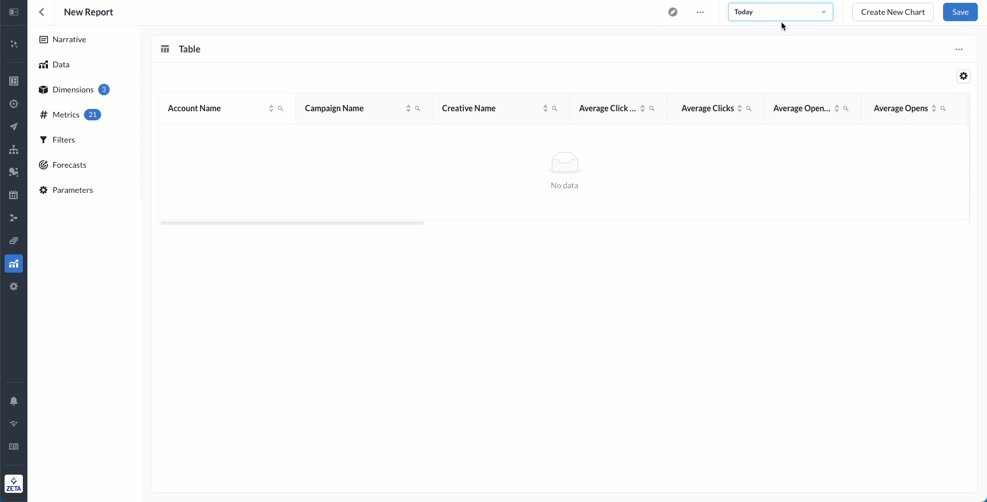Search within Average Click... column
Image resolution: width=987 pixels, height=502 pixels.
tap(652, 108)
